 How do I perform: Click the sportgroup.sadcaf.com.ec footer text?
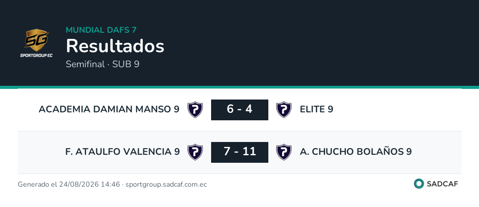pos(166,184)
